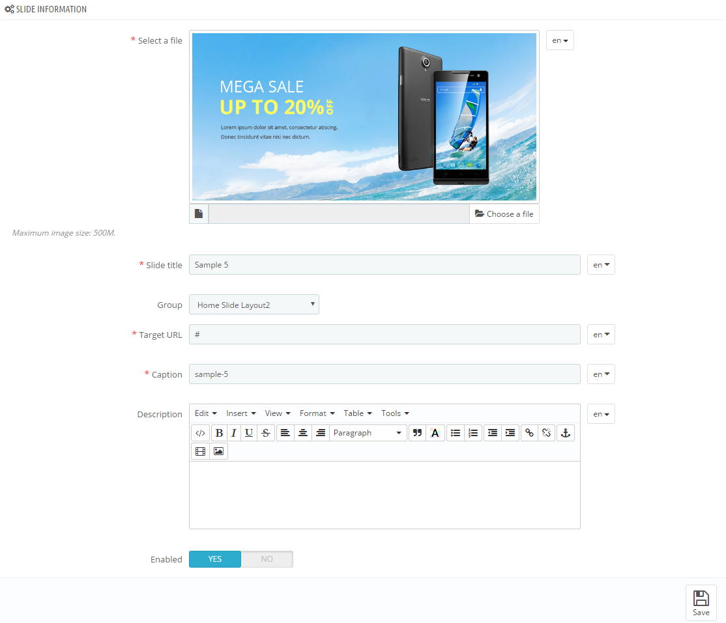
Task: Insert blockquote in description
Action: 417,433
